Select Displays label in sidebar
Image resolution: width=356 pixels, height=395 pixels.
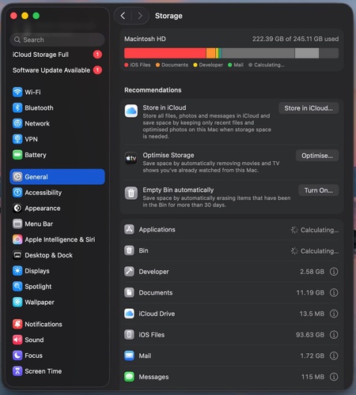click(x=37, y=271)
